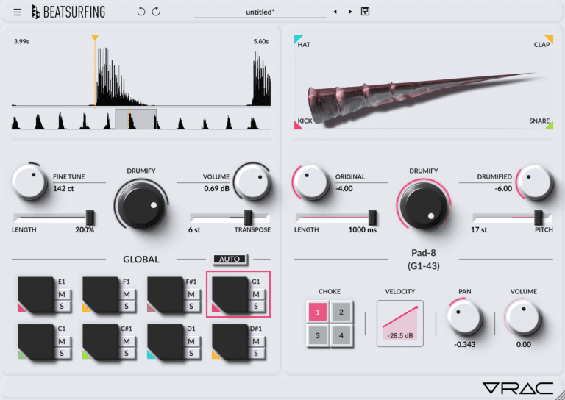Trigger the E1 pad
The height and width of the screenshot is (400, 565).
click(x=36, y=295)
